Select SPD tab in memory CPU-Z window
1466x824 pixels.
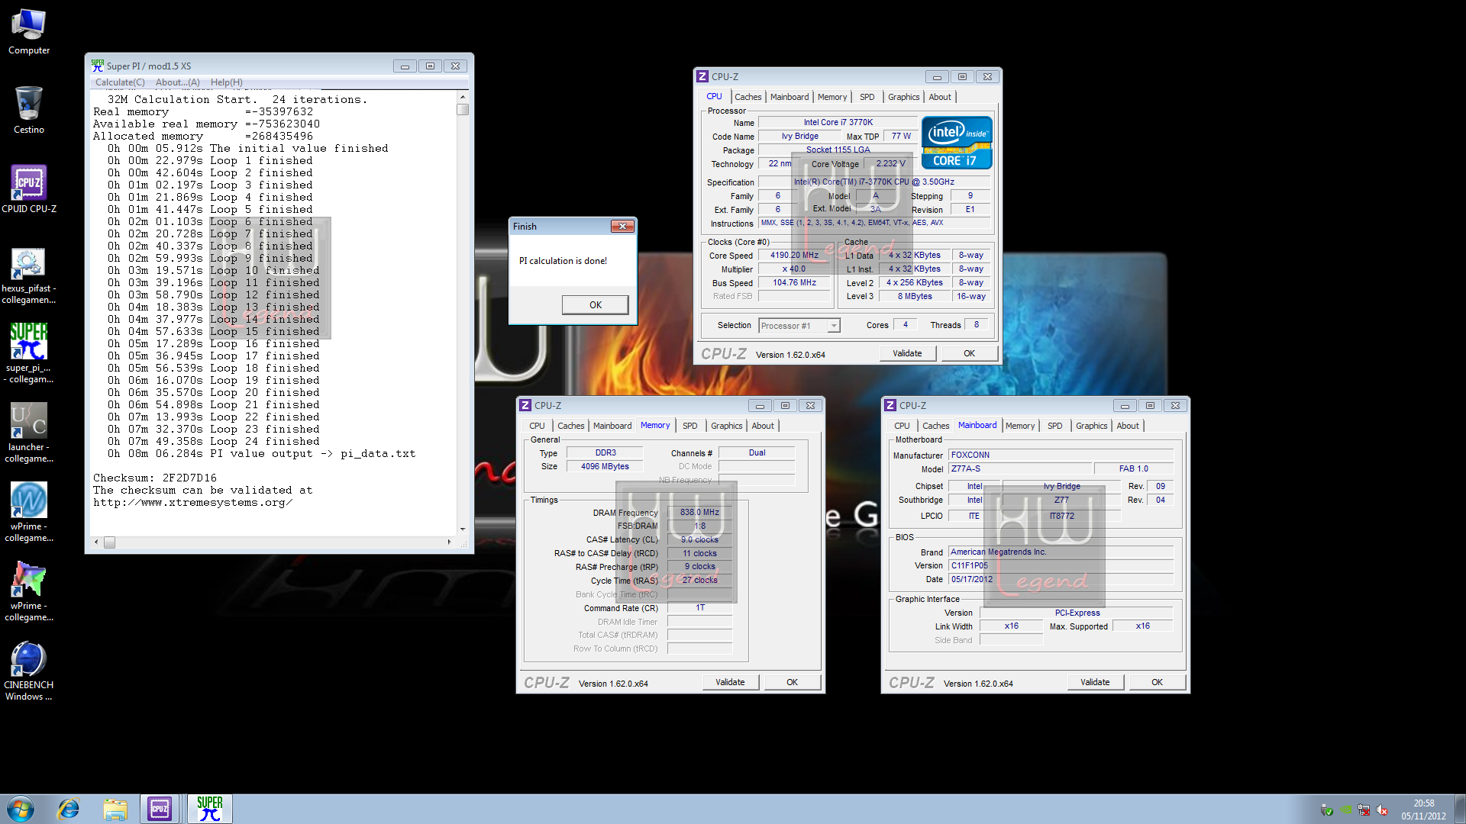coord(689,426)
